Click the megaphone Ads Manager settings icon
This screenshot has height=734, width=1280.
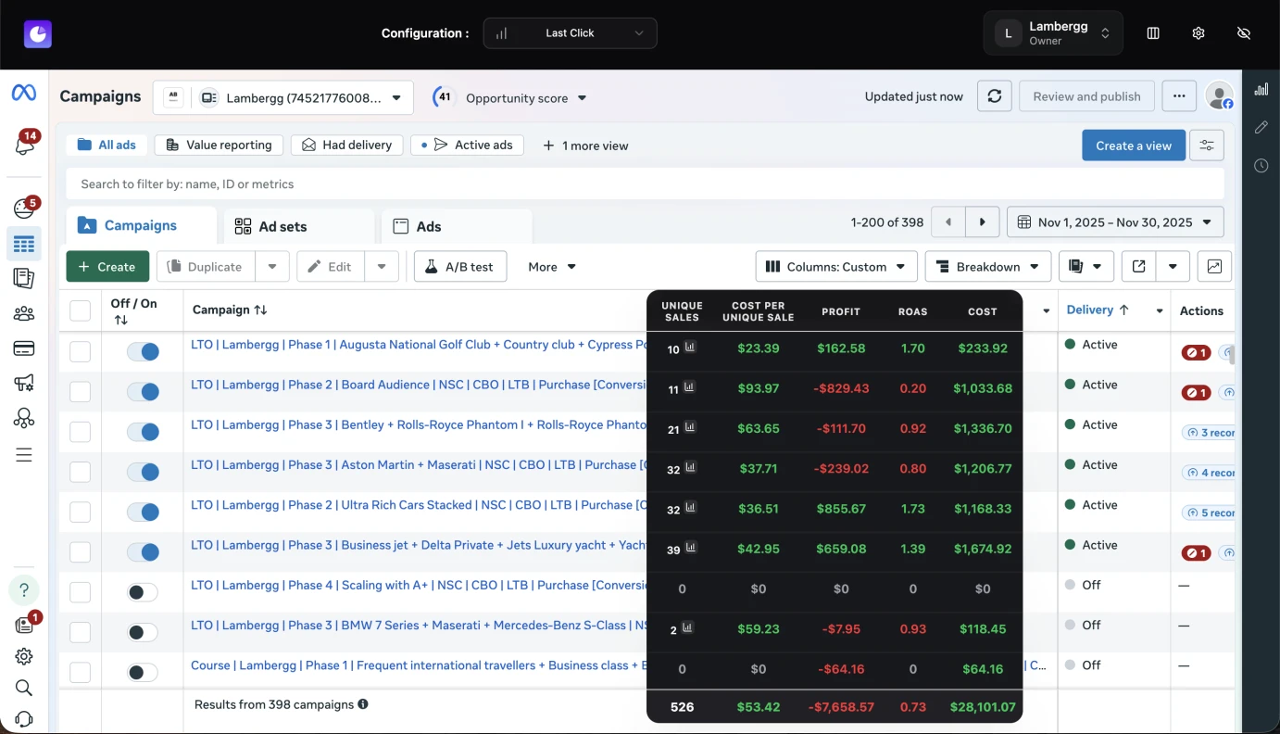pyautogui.click(x=24, y=382)
